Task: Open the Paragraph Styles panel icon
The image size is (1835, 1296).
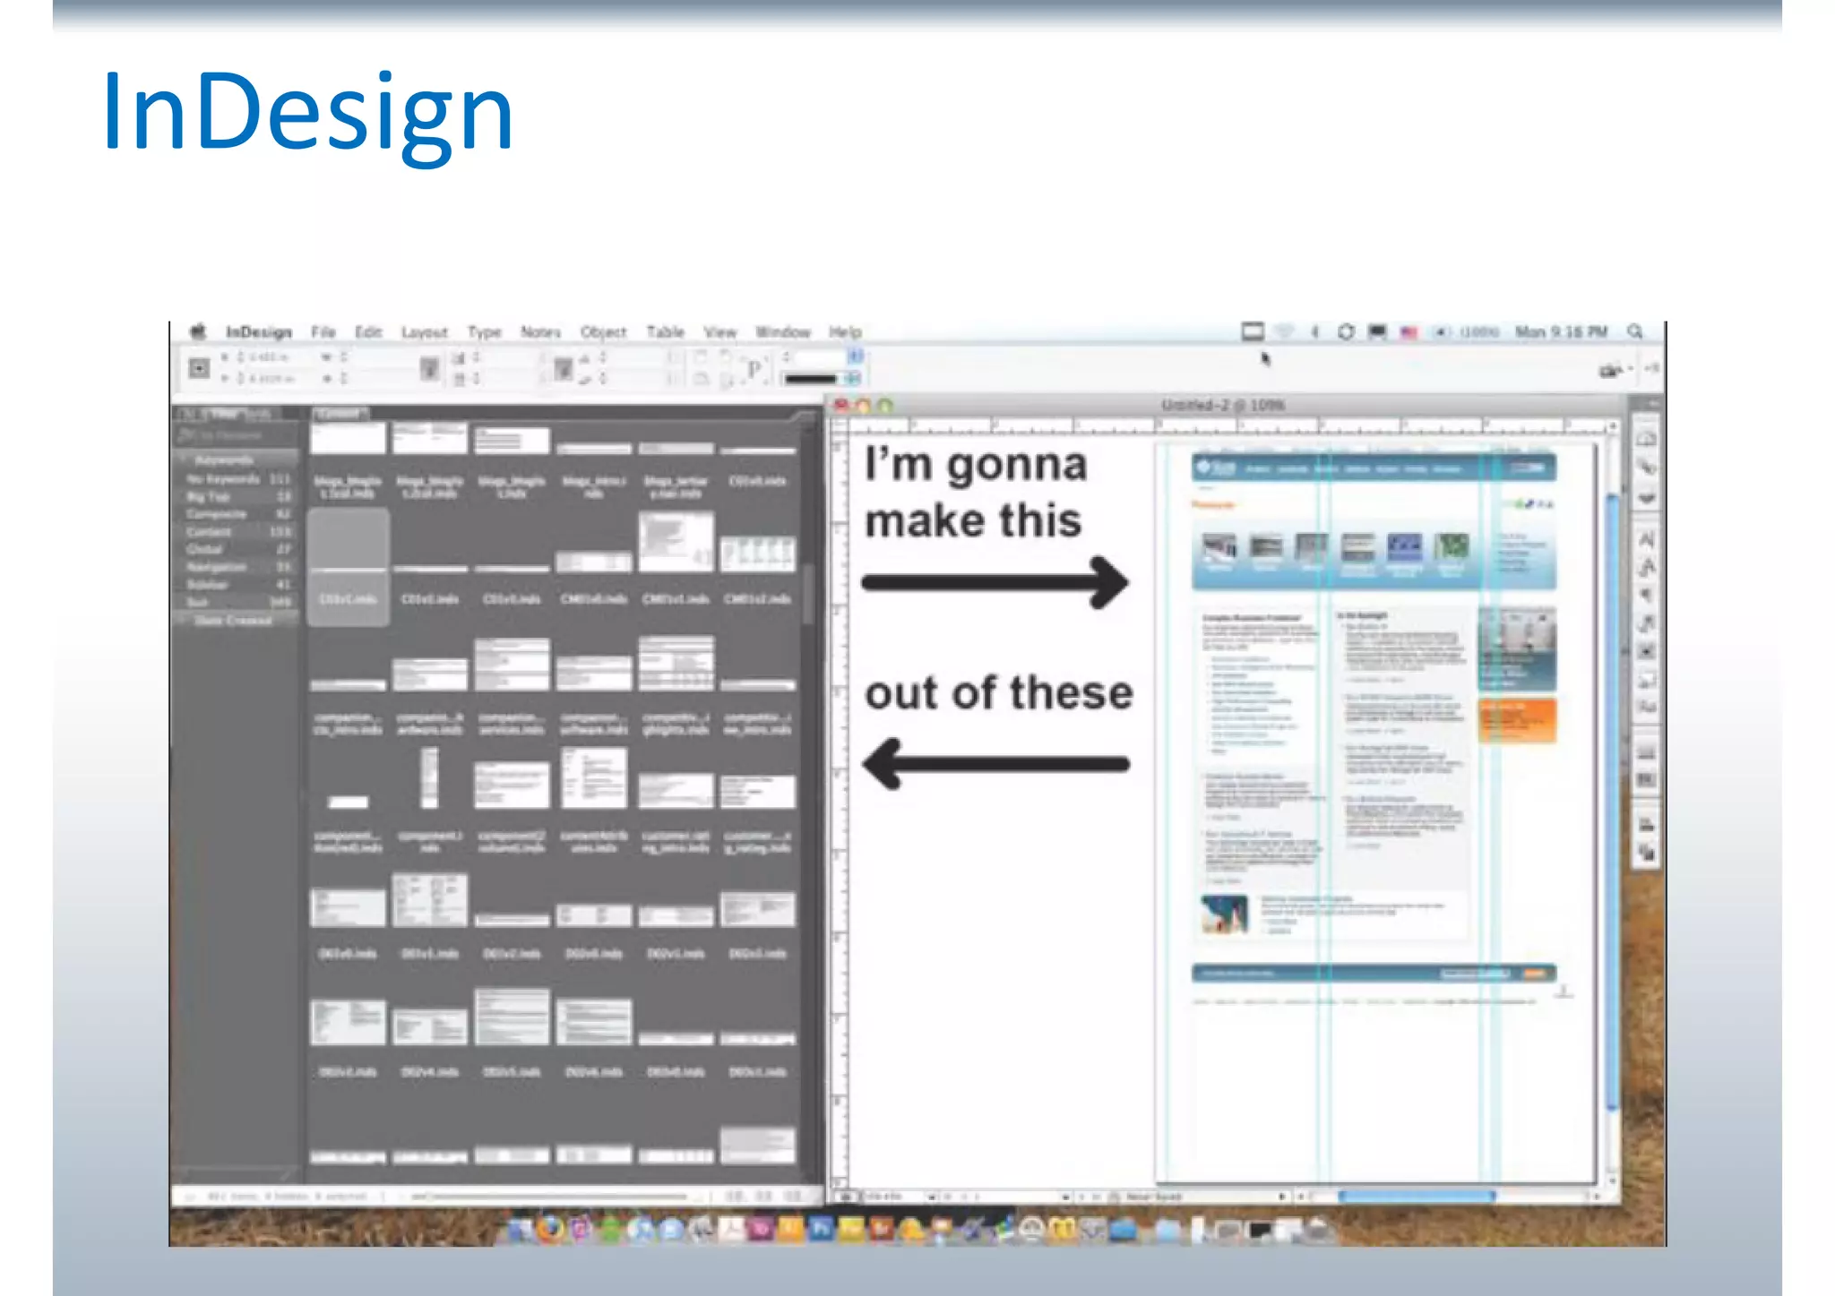Action: (x=1647, y=623)
